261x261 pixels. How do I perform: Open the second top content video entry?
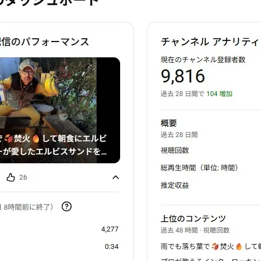point(211,259)
